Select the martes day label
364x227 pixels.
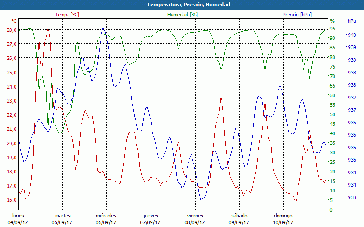point(62,216)
